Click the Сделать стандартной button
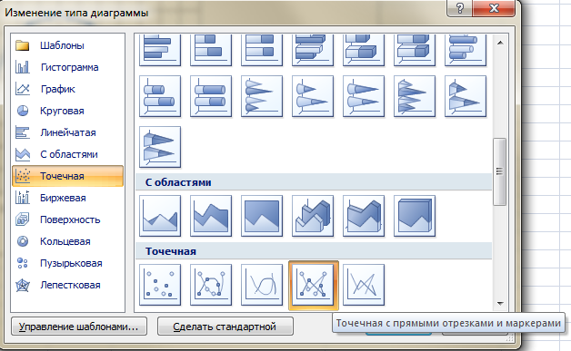 [225, 327]
